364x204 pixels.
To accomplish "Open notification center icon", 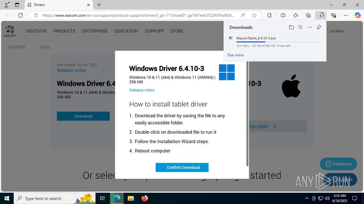I will click(x=355, y=198).
